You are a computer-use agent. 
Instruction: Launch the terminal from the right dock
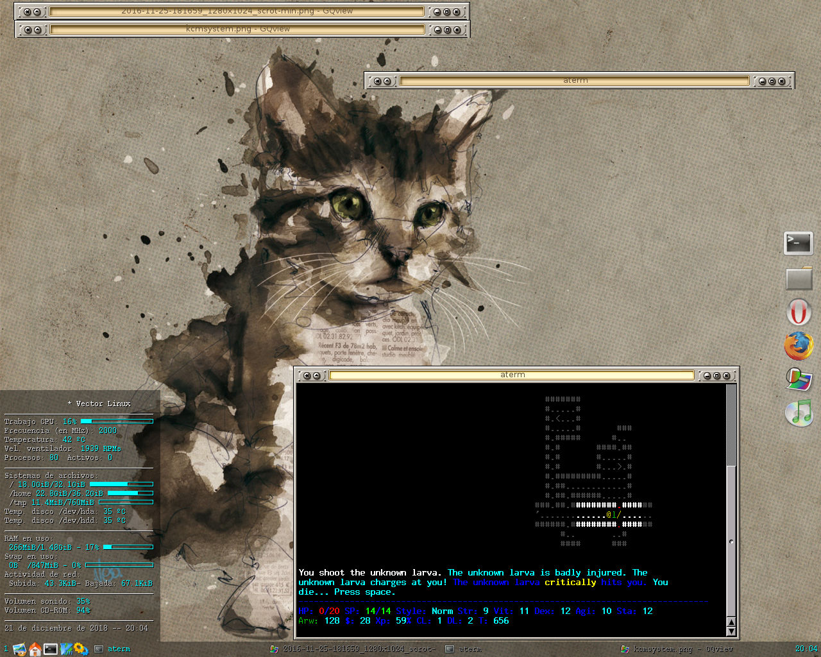click(x=799, y=244)
